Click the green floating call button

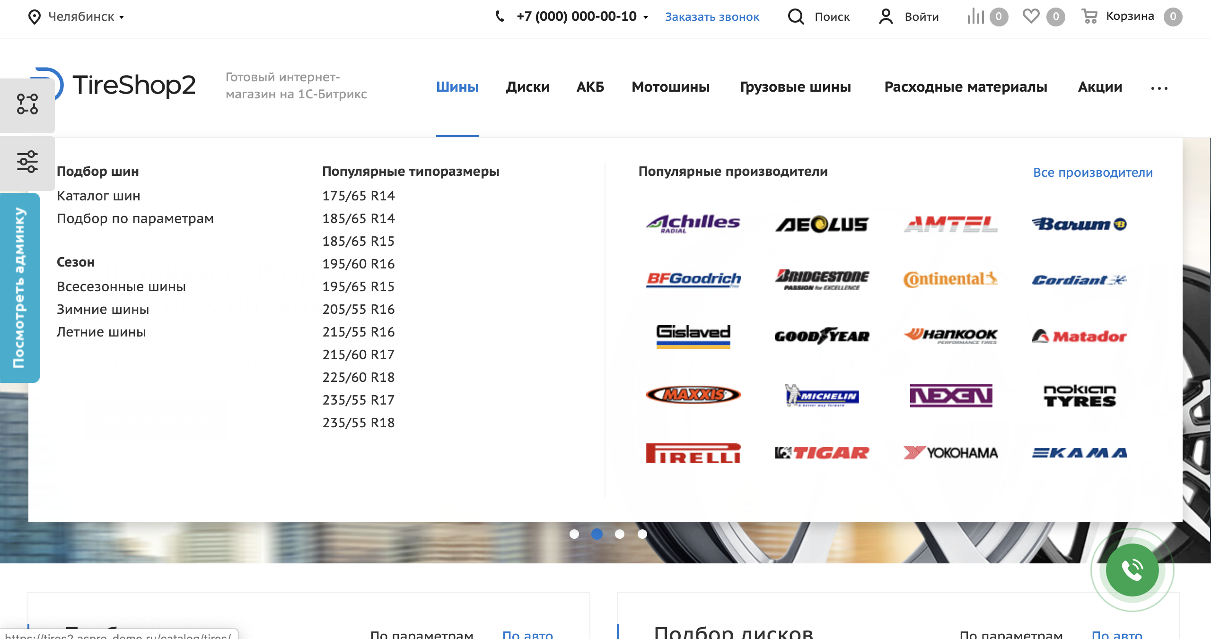point(1132,570)
